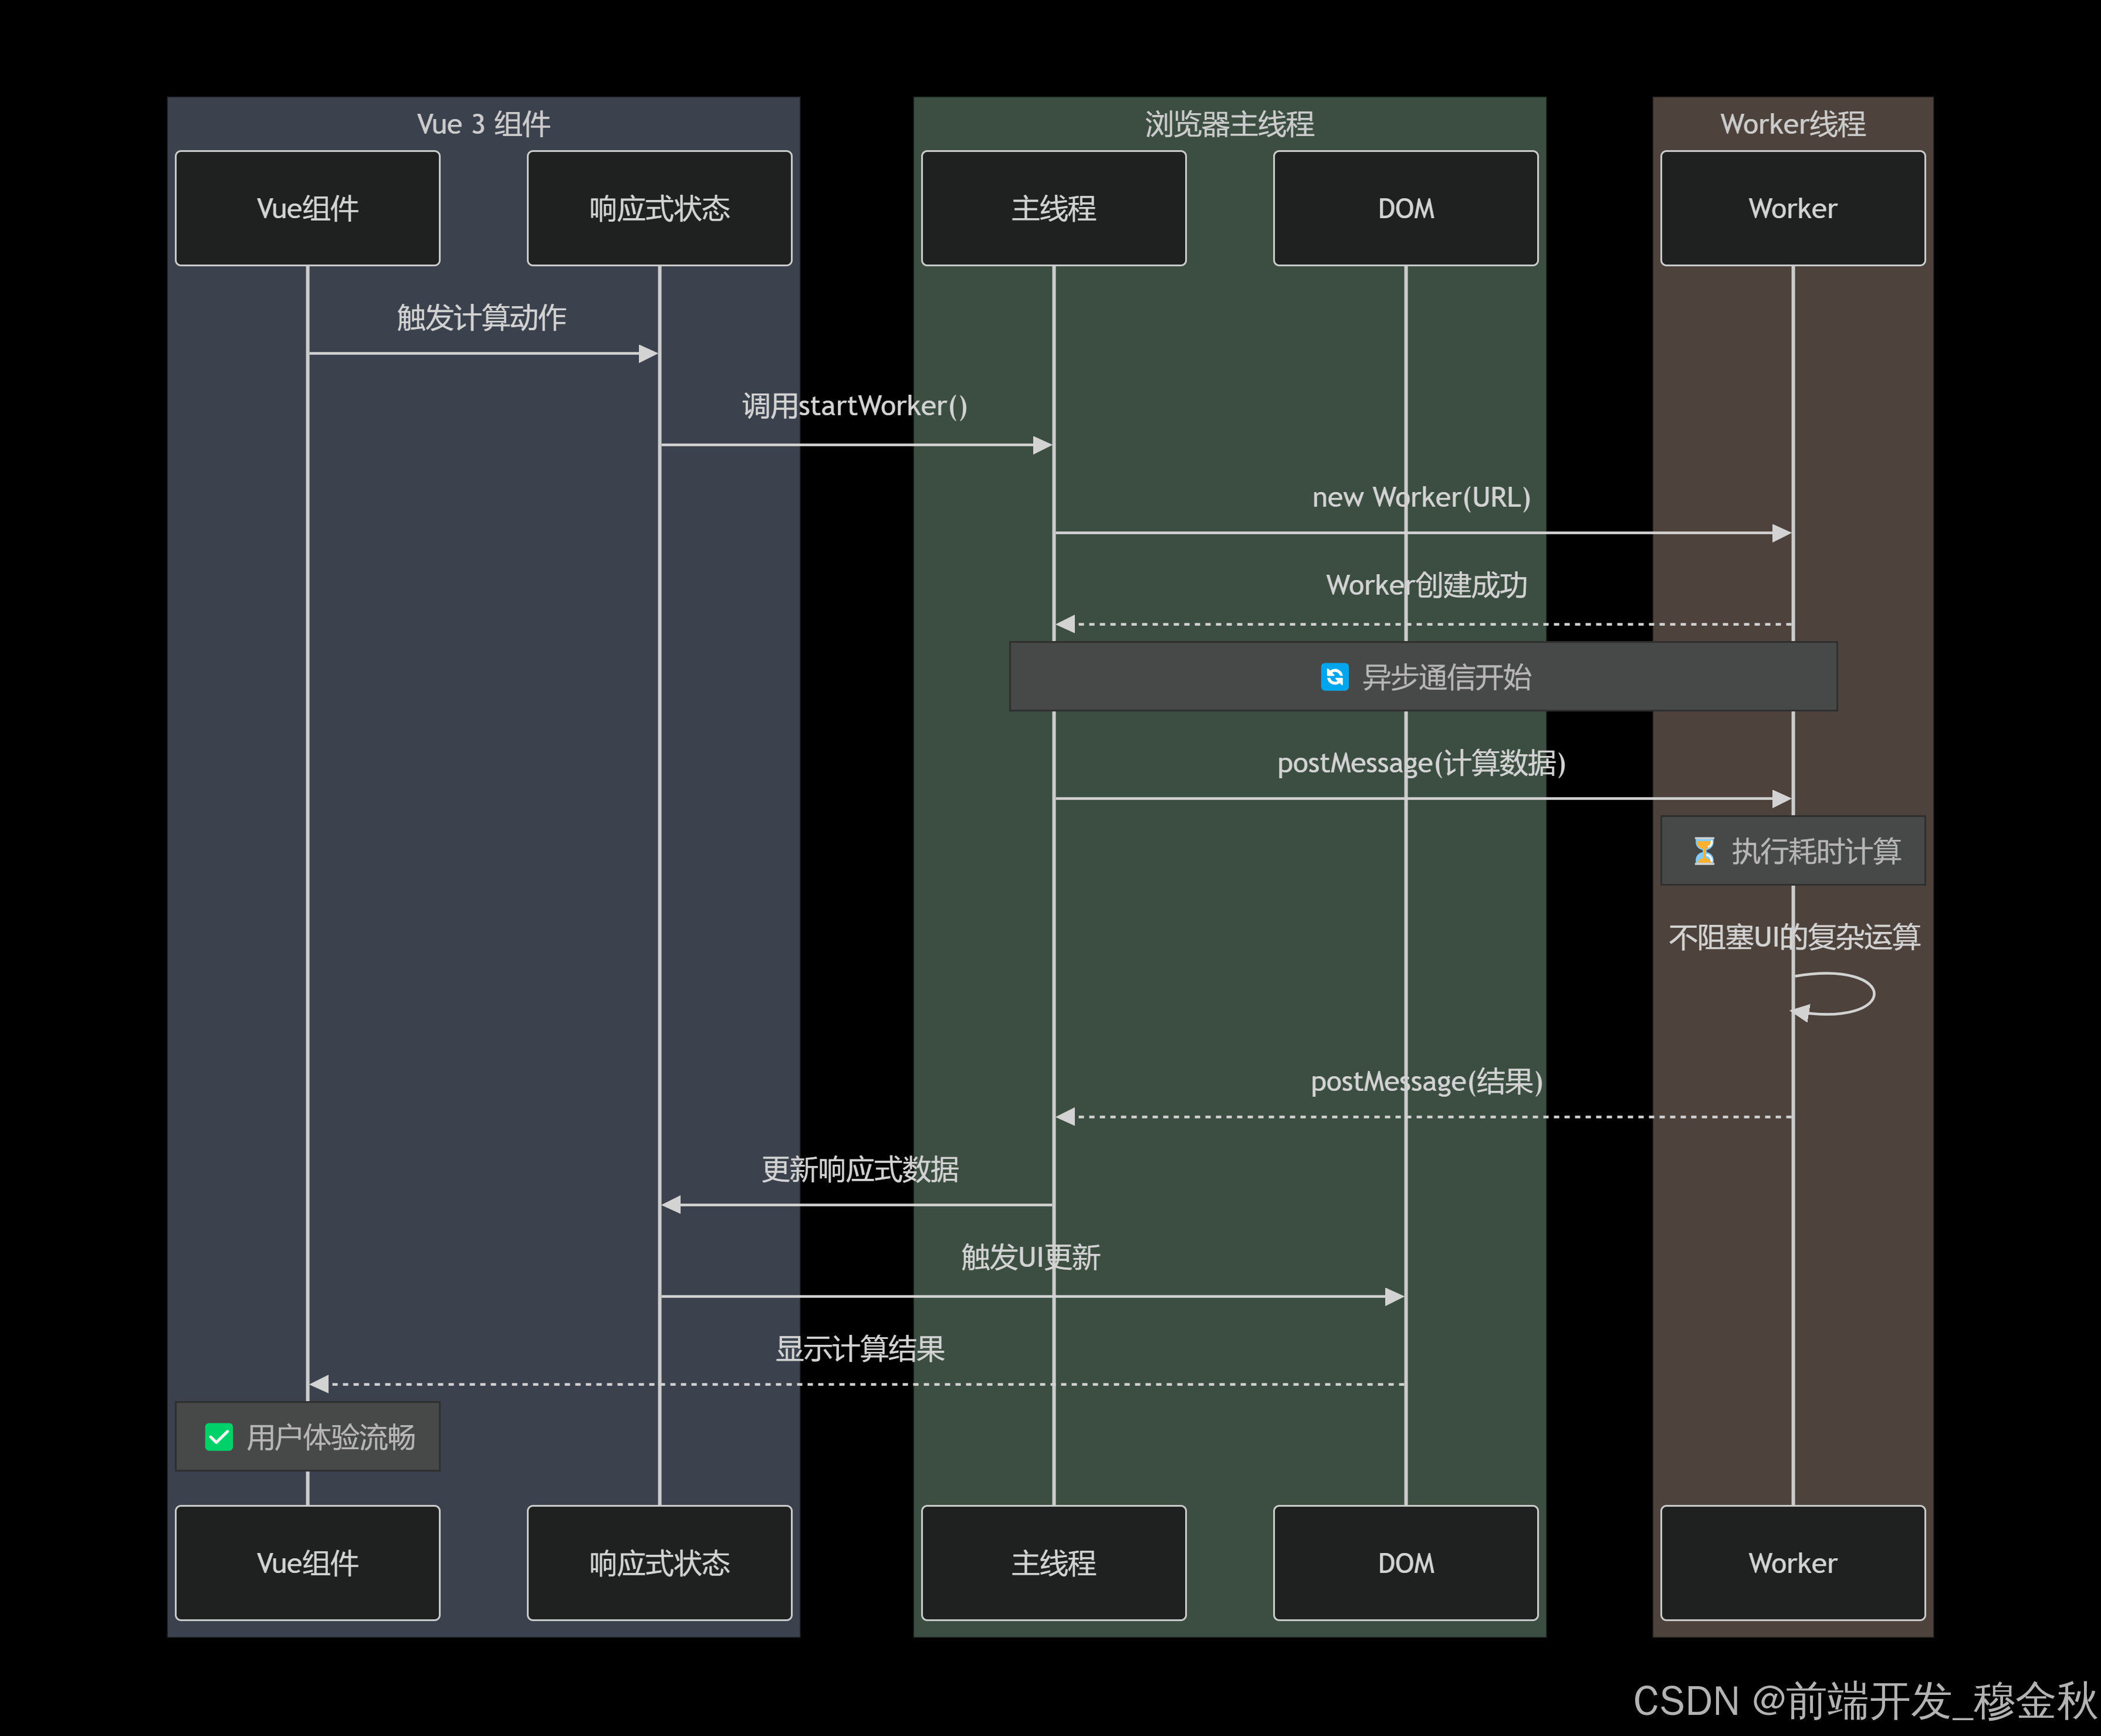The height and width of the screenshot is (1736, 2101).
Task: Click the bottom Worker participant box
Action: 1792,1562
